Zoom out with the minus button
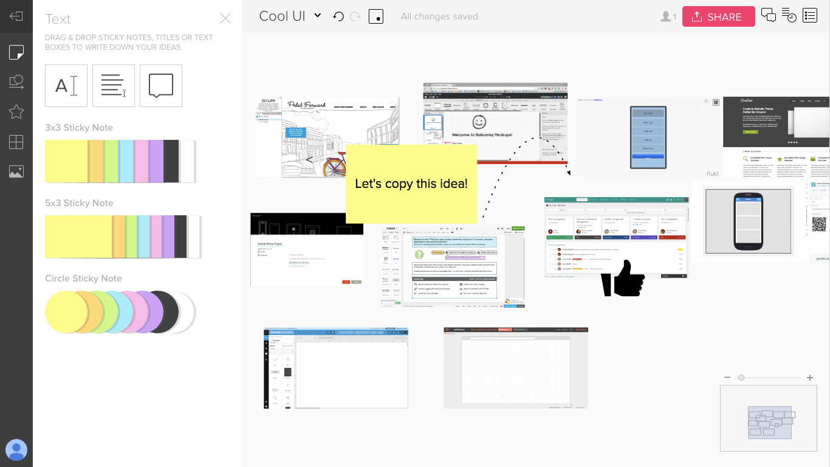 pos(727,378)
